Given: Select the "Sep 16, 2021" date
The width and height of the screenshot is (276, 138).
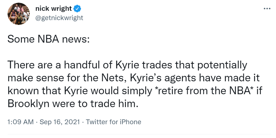Looking at the screenshot, I should point(60,122).
